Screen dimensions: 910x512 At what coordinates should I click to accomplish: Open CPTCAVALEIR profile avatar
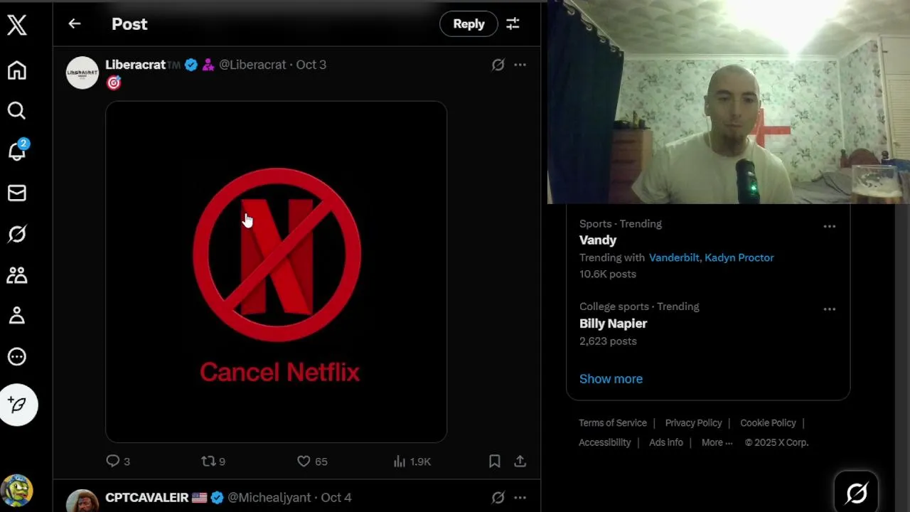point(82,501)
